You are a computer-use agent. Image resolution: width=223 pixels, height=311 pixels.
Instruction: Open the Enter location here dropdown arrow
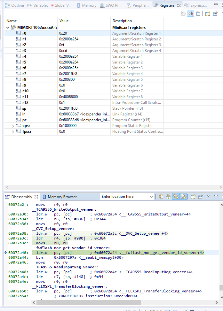tap(151, 197)
